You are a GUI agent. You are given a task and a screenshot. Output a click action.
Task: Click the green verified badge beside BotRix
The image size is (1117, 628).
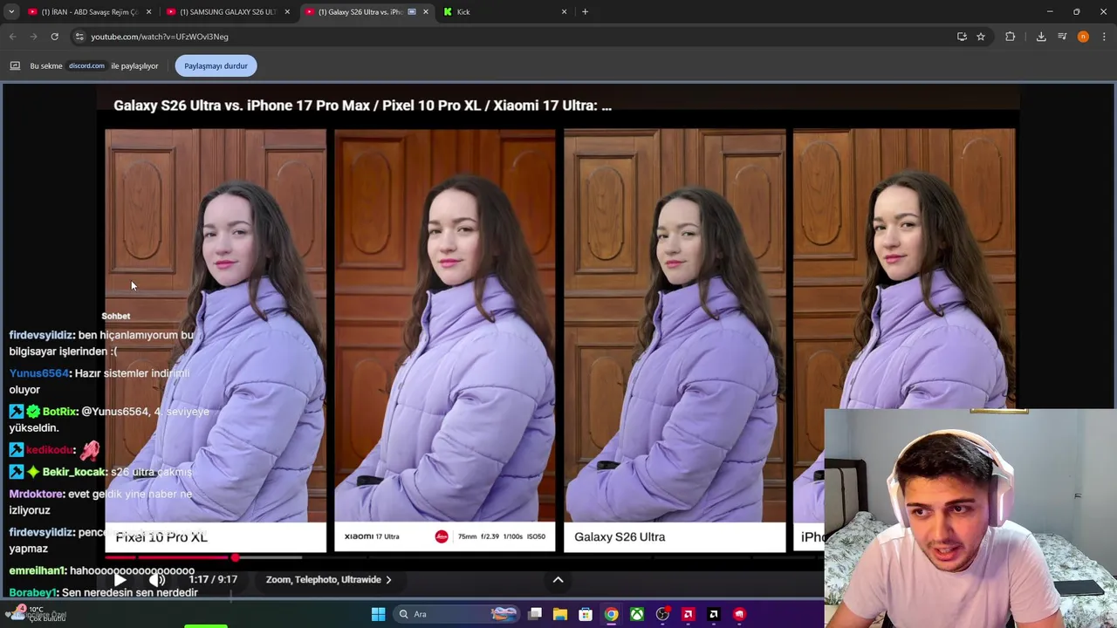coord(32,412)
